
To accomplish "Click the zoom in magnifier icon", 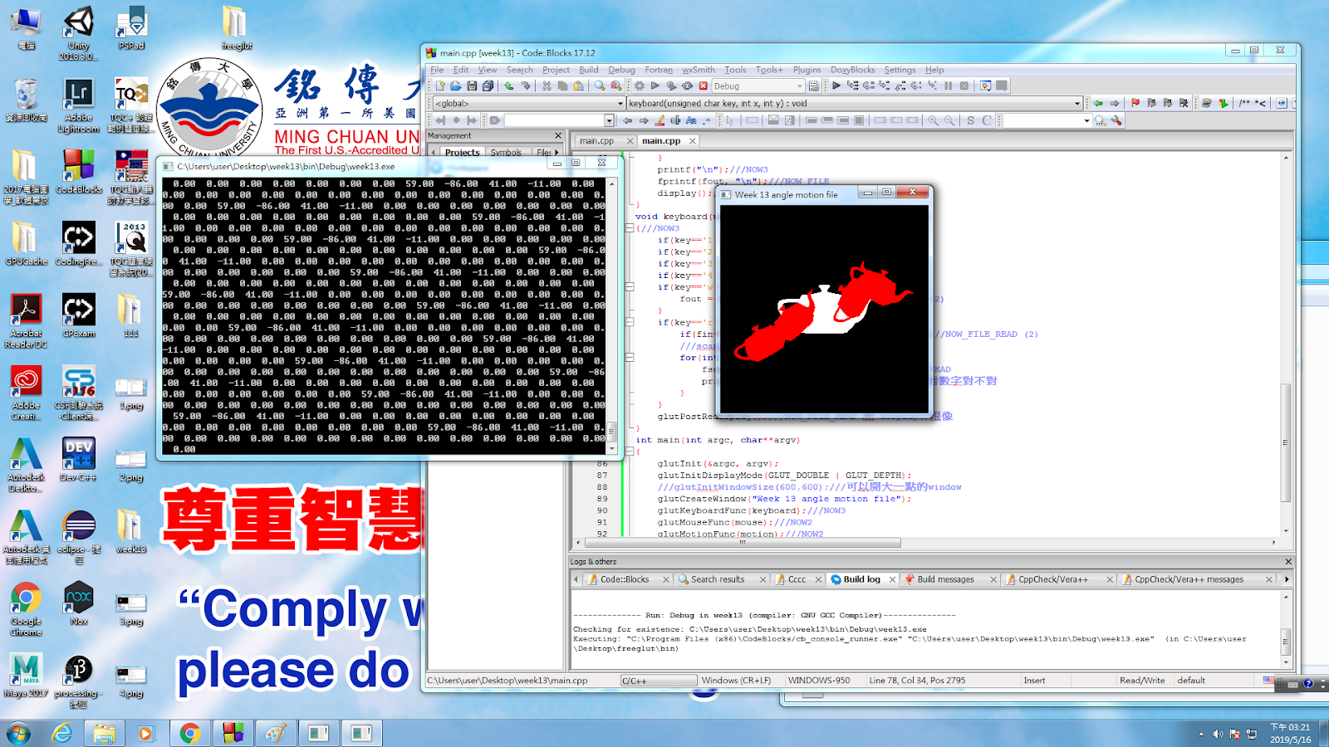I will click(x=933, y=120).
